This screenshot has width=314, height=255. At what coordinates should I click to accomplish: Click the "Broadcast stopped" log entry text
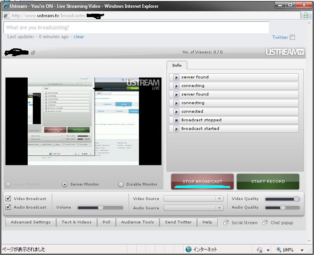tap(201, 120)
